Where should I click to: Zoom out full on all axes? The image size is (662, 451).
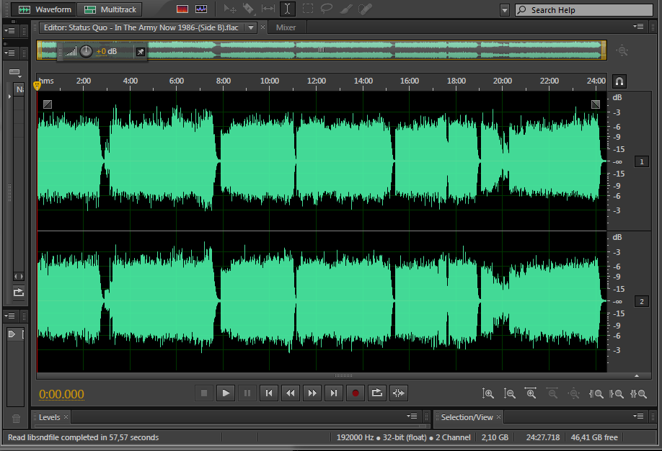[574, 393]
